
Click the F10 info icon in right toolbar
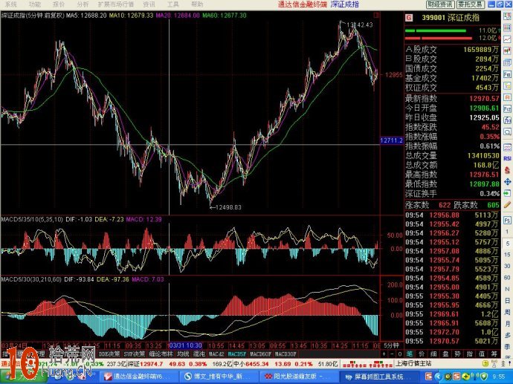508,74
